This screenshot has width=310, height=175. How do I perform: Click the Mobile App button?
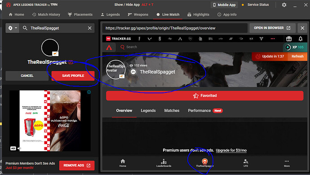[224, 5]
